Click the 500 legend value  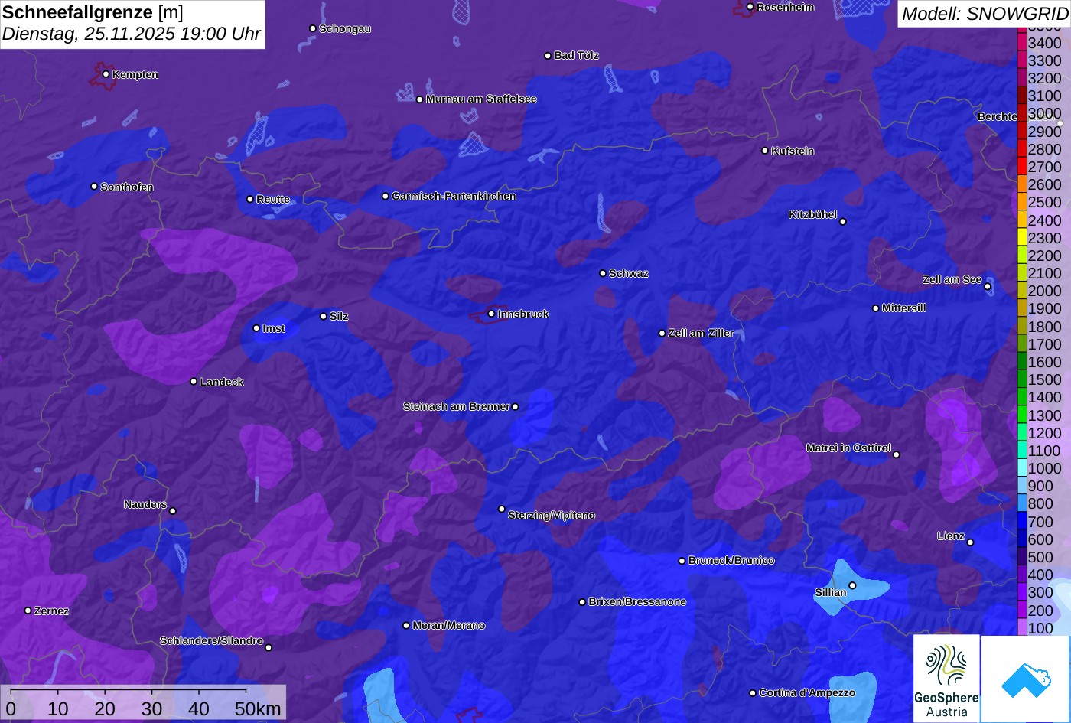coord(1040,557)
